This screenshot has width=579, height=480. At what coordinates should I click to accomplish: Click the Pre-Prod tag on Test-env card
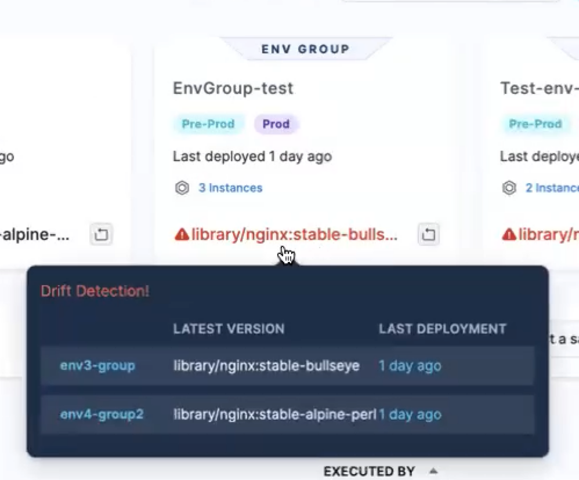click(x=535, y=124)
